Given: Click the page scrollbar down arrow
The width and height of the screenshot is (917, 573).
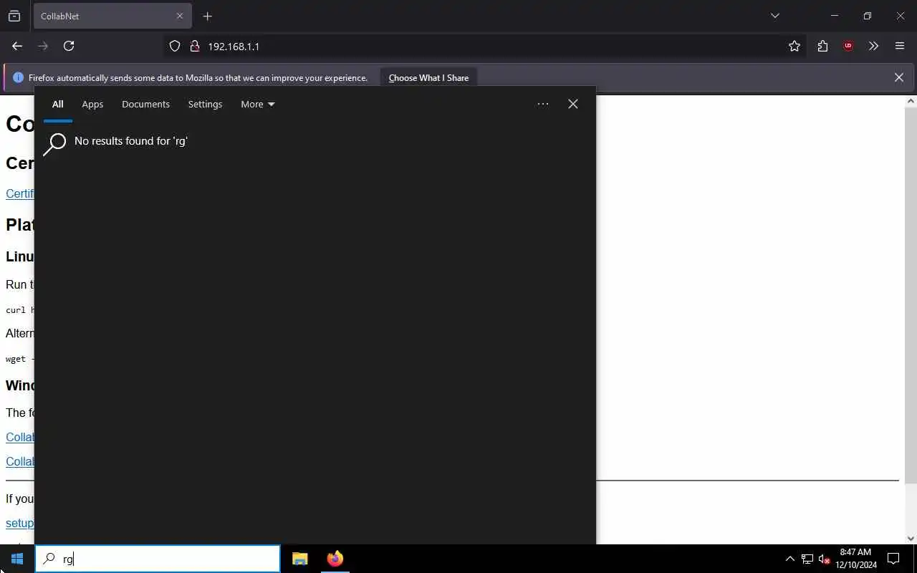Looking at the screenshot, I should click(911, 538).
